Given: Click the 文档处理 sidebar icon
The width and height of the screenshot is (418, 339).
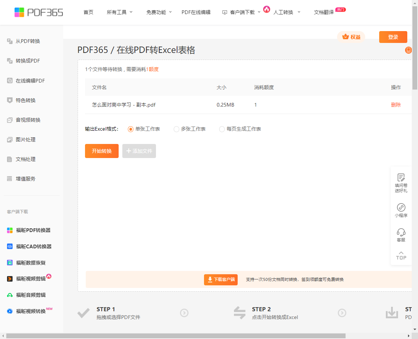Looking at the screenshot, I should point(10,160).
